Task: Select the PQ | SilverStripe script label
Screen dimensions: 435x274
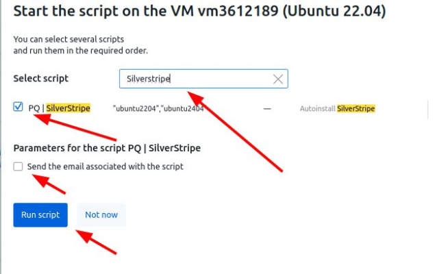Action: point(60,108)
